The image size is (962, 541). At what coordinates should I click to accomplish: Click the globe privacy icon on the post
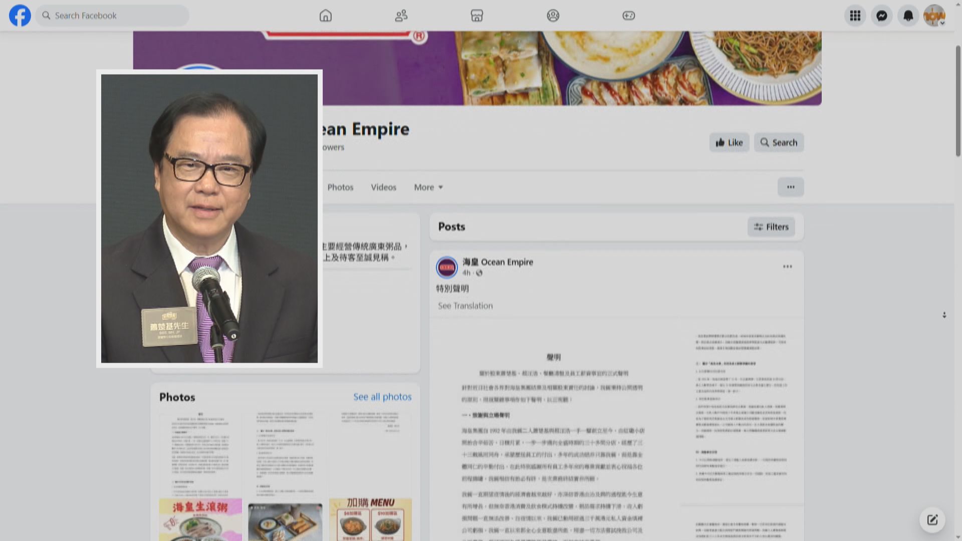(x=479, y=274)
